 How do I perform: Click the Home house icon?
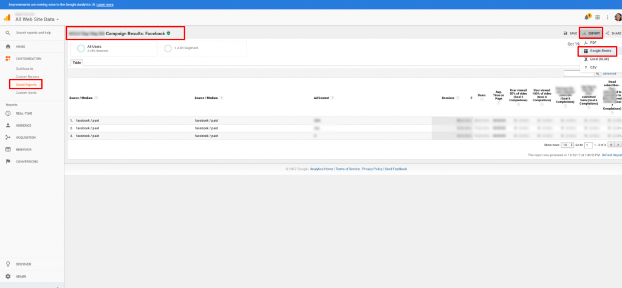[7, 47]
